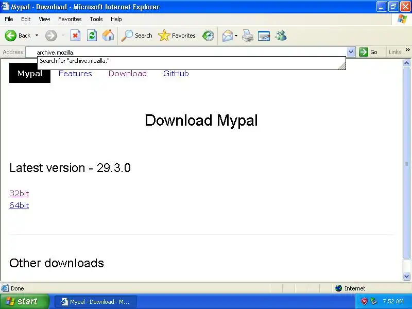Image resolution: width=412 pixels, height=309 pixels.
Task: Select Mypal - Download taskbar button
Action: 96,302
